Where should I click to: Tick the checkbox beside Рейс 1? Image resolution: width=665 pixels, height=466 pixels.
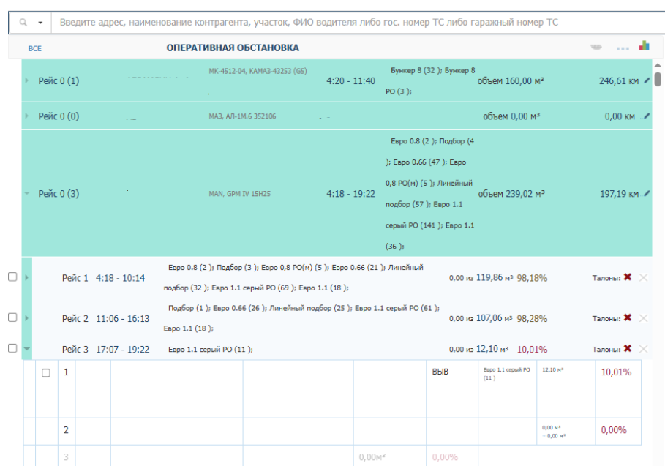11,277
